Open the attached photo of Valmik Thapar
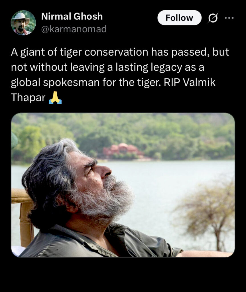This screenshot has height=292, width=246. tap(123, 185)
